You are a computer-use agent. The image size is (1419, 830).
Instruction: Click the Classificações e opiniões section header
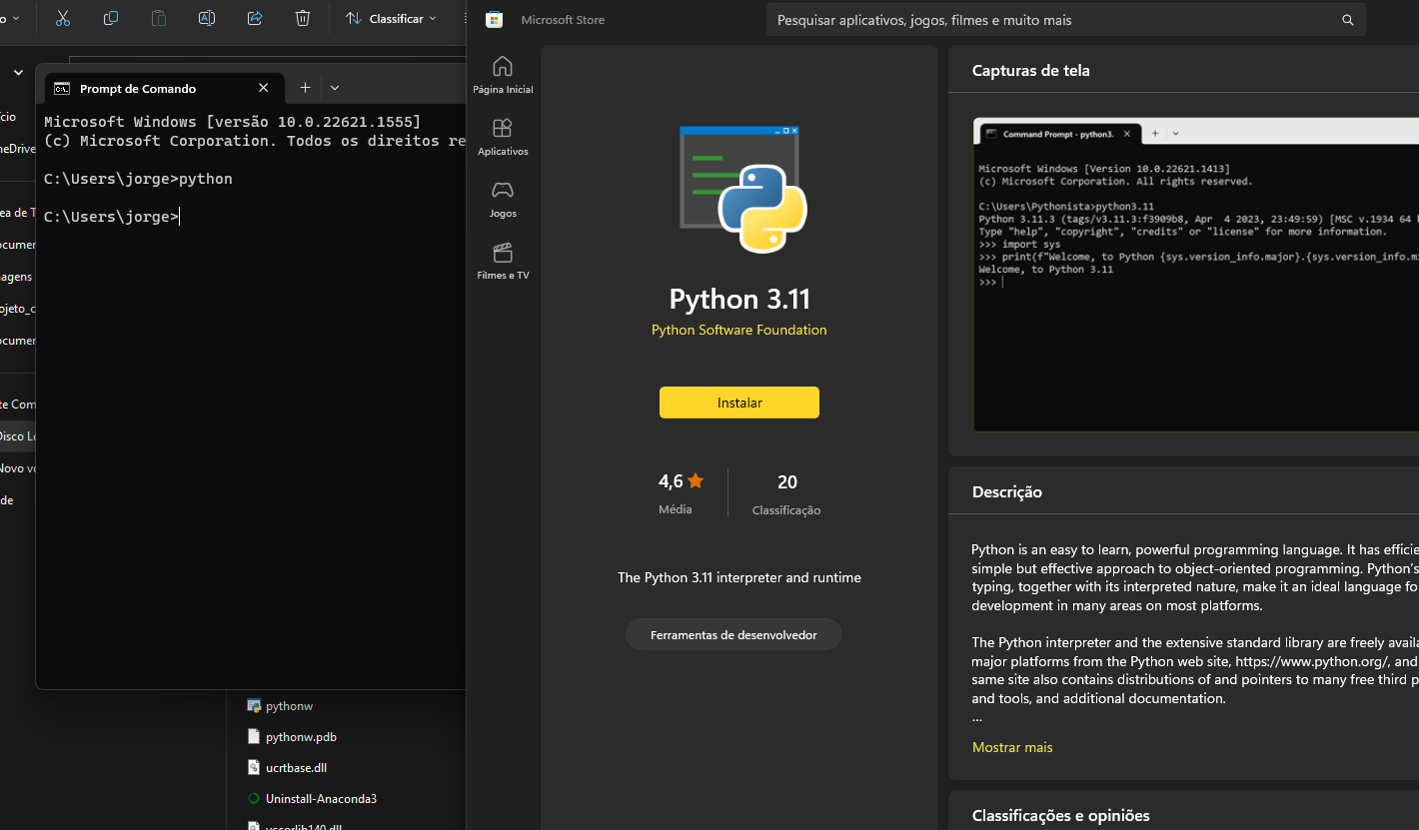1060,815
